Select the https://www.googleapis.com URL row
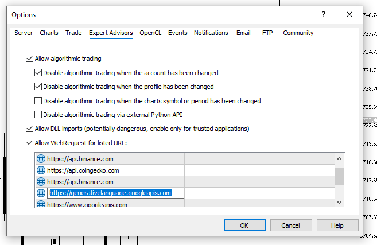Image resolution: width=377 pixels, height=245 pixels. [x=185, y=204]
